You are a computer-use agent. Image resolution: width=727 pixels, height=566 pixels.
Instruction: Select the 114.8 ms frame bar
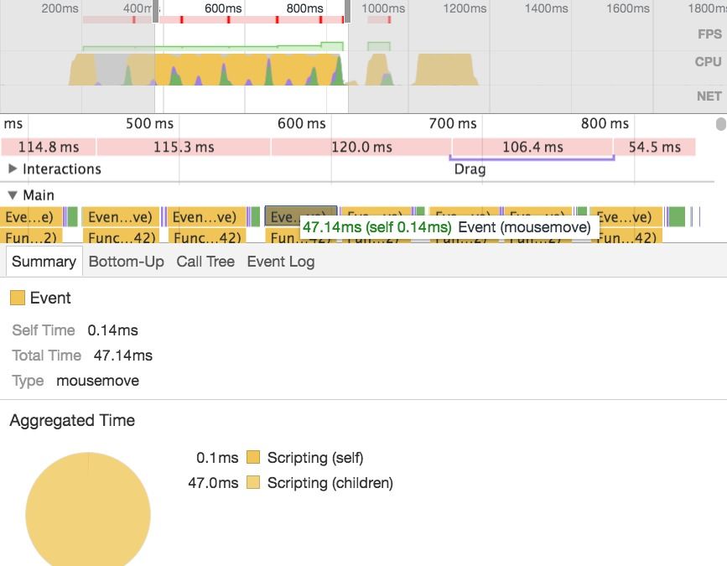[49, 147]
